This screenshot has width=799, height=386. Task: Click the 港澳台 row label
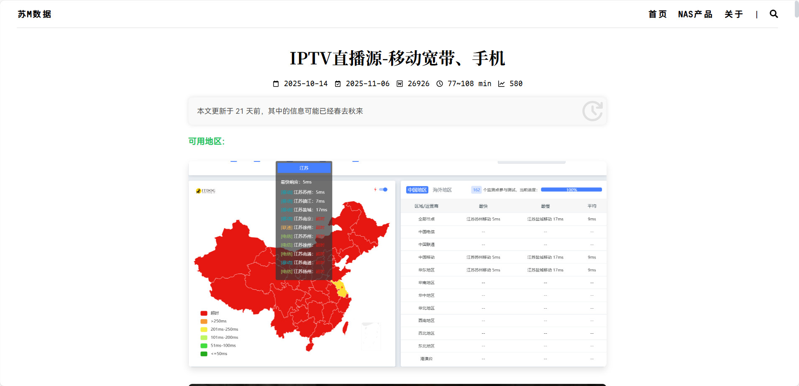coord(426,359)
